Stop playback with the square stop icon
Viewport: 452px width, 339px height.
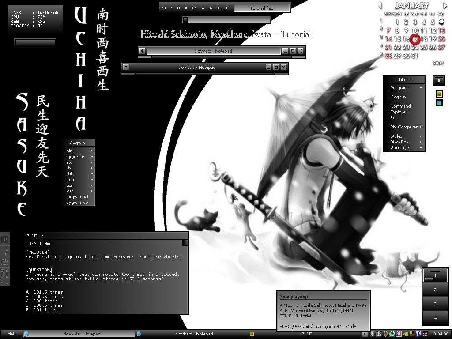(186, 8)
